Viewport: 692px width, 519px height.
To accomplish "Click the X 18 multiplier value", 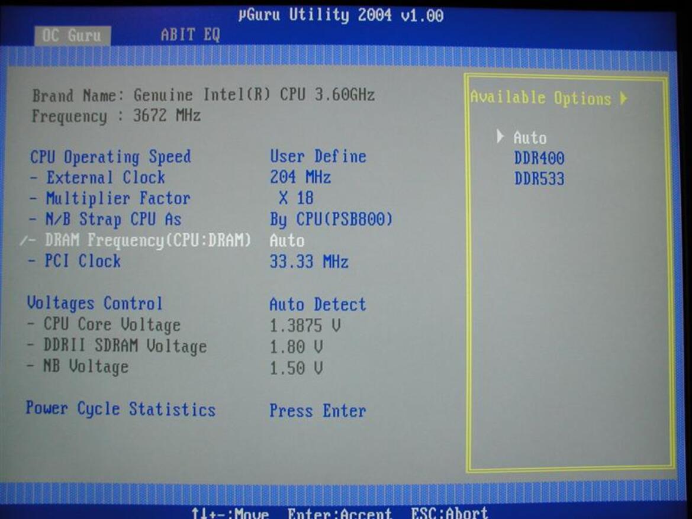I will (x=296, y=198).
